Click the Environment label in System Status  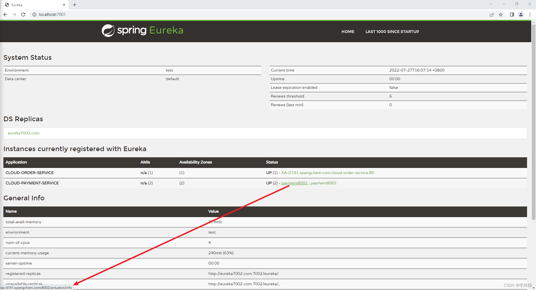17,70
